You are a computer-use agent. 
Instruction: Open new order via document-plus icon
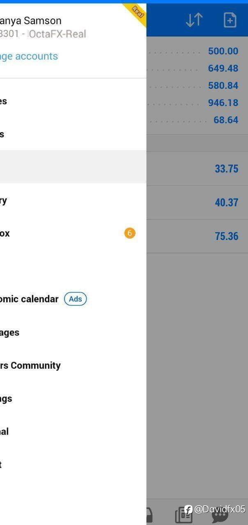coord(230,20)
